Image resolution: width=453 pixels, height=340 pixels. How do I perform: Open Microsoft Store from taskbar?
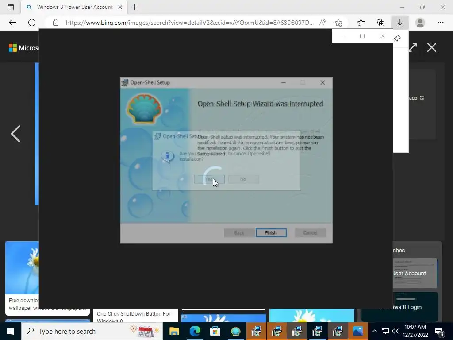coord(215,331)
